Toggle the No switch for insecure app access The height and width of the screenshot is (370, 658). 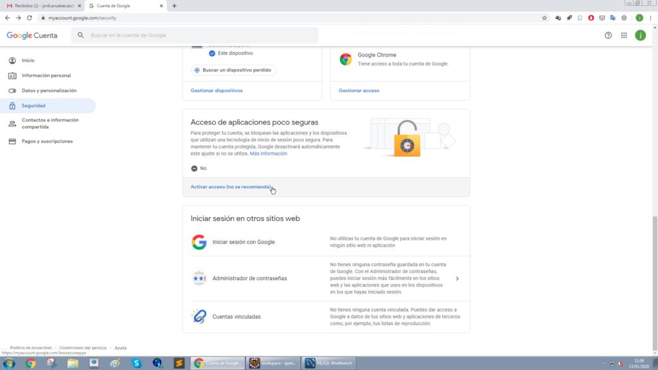(x=193, y=168)
